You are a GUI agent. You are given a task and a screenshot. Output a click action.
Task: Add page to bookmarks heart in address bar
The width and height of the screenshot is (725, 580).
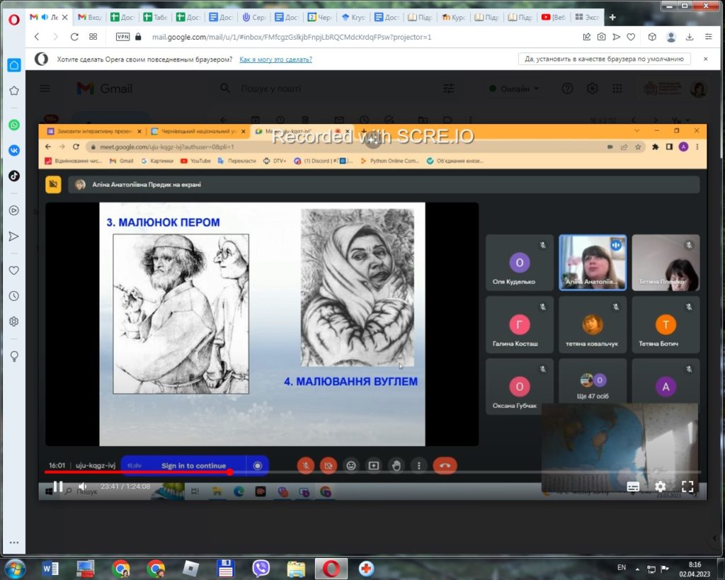[631, 37]
